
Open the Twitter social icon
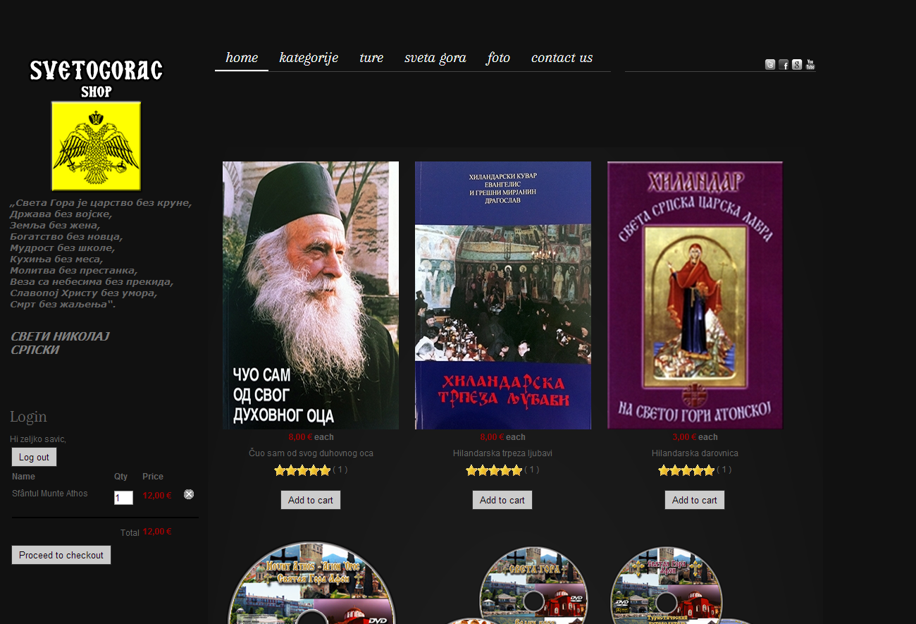click(x=770, y=65)
